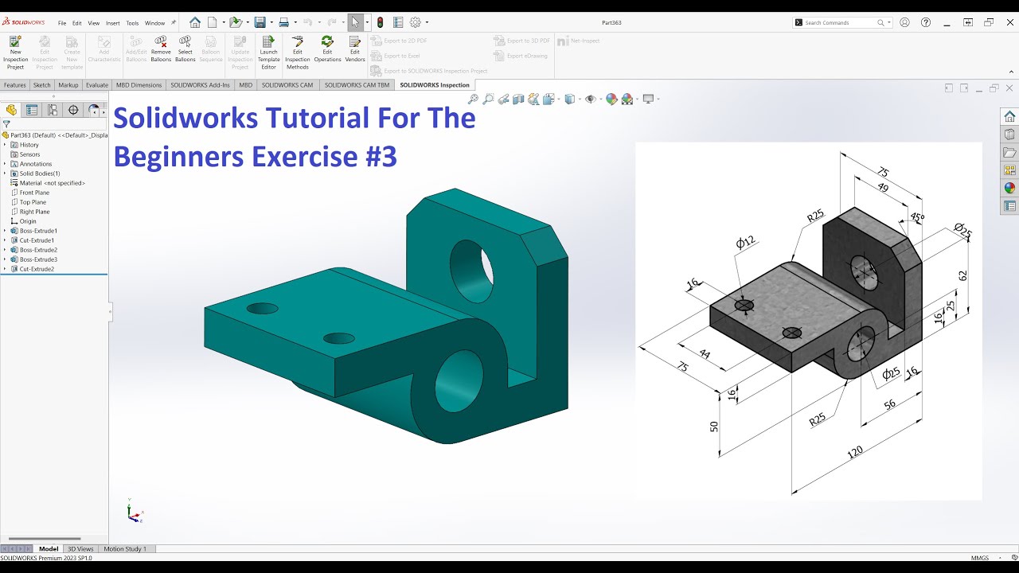This screenshot has width=1019, height=573.
Task: Expand Boss-Extrude2 feature
Action: (x=5, y=250)
